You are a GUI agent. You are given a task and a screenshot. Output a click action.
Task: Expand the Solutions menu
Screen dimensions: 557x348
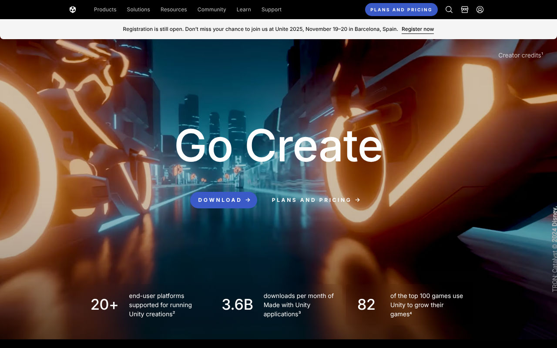pos(138,9)
